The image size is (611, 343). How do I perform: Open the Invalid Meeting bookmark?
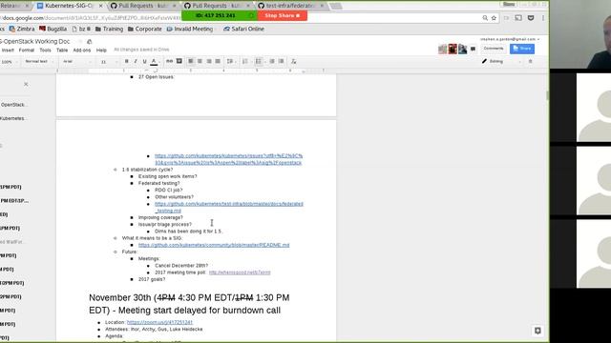(190, 29)
